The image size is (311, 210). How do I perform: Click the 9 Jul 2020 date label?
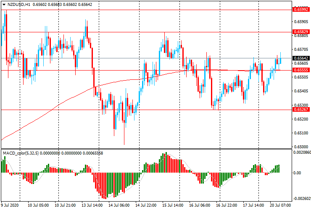(x=11, y=205)
